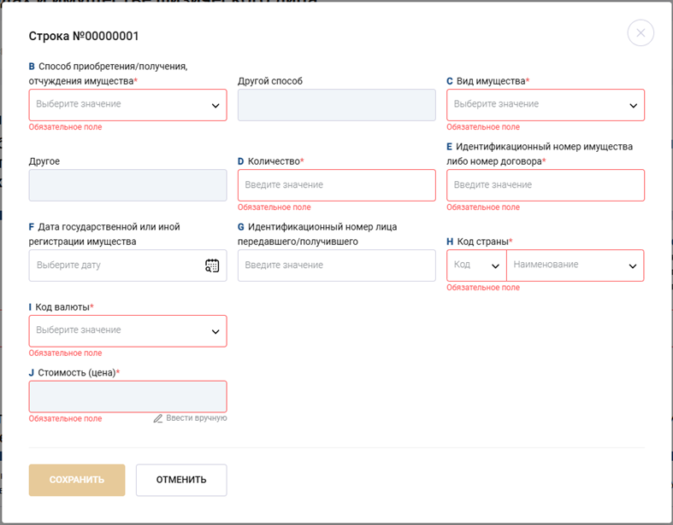This screenshot has height=525, width=673.
Task: Open the Код валюты dropdown
Action: 127,331
